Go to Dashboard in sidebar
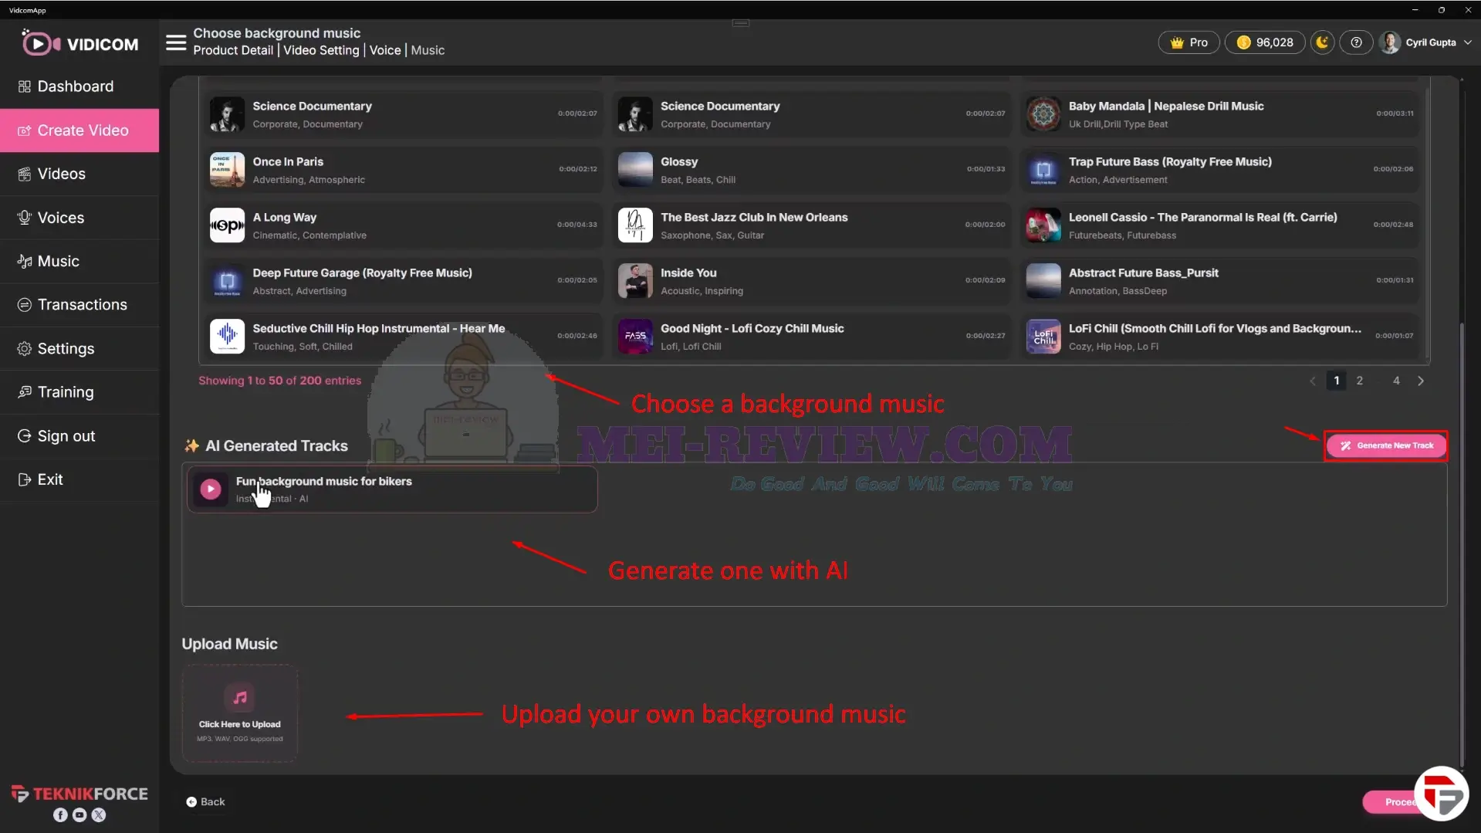 pos(79,86)
